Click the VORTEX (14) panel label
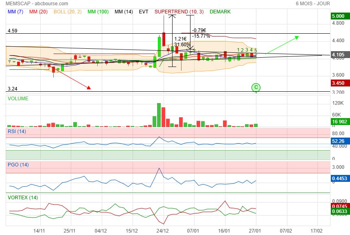The width and height of the screenshot is (350, 235). pos(23,198)
